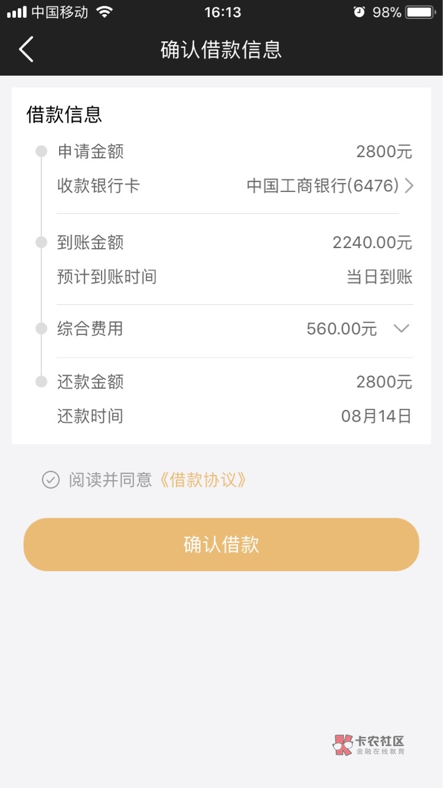Tap the cellular signal bars icon

point(17,12)
